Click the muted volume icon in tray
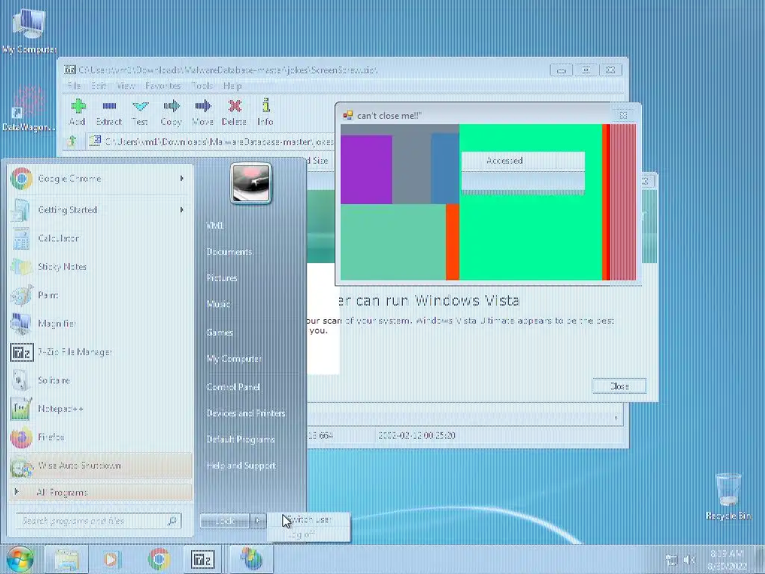The width and height of the screenshot is (765, 574). pyautogui.click(x=690, y=560)
